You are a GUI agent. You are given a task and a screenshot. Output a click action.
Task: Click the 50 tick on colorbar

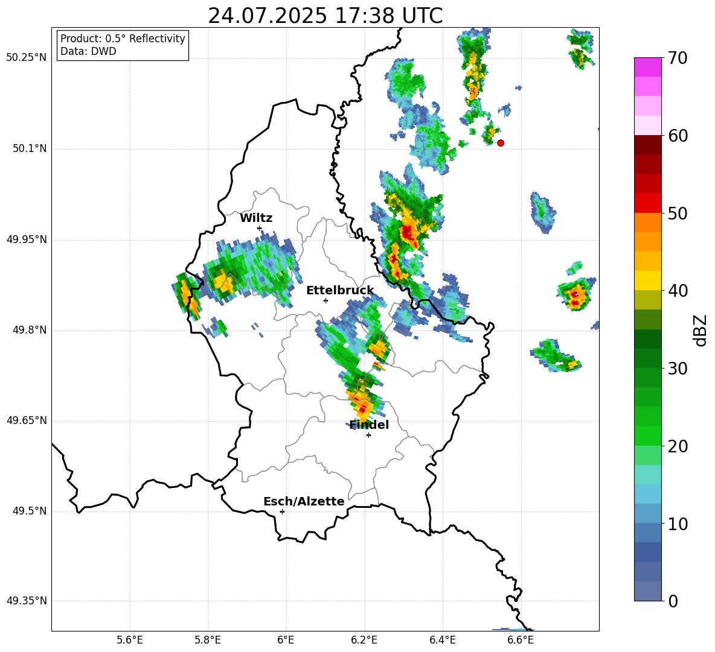pyautogui.click(x=678, y=213)
